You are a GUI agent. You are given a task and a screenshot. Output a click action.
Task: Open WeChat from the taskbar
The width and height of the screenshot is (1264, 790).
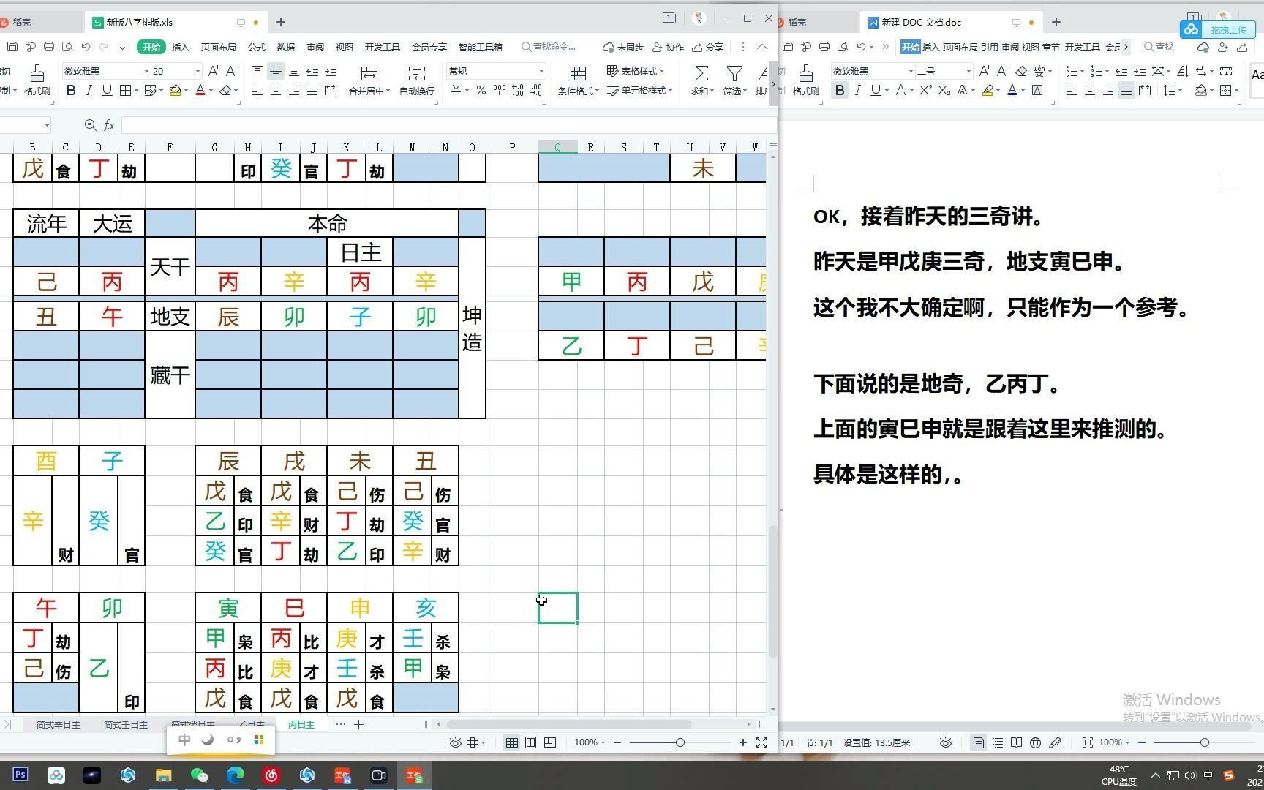(199, 775)
